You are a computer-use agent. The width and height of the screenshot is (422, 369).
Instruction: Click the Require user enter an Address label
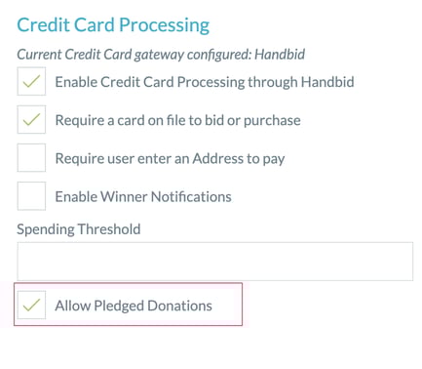pyautogui.click(x=170, y=159)
